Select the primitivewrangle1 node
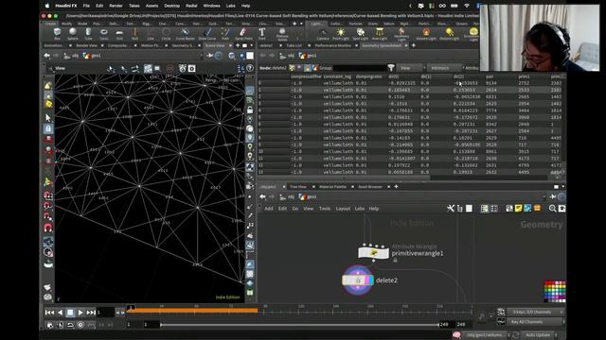Viewport: 606px width, 340px height. click(373, 253)
